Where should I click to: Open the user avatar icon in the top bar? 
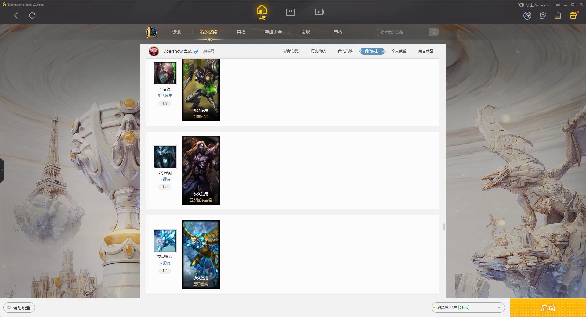point(527,15)
